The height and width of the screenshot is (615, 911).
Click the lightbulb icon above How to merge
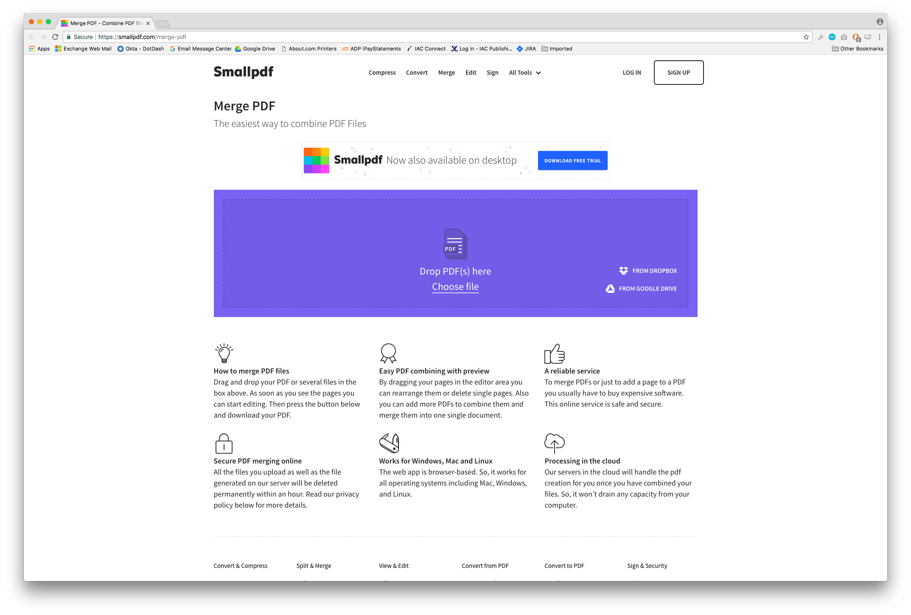click(224, 354)
